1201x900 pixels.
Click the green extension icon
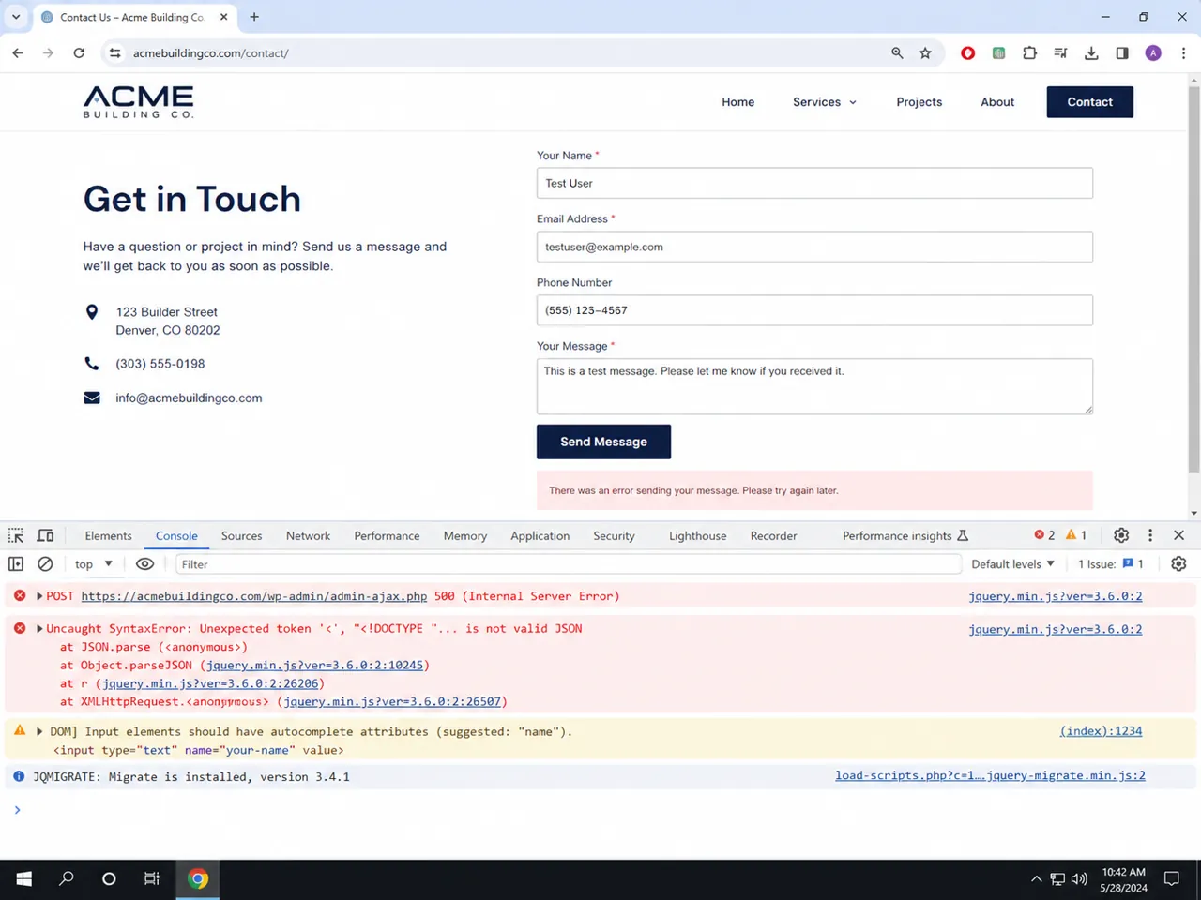(998, 53)
